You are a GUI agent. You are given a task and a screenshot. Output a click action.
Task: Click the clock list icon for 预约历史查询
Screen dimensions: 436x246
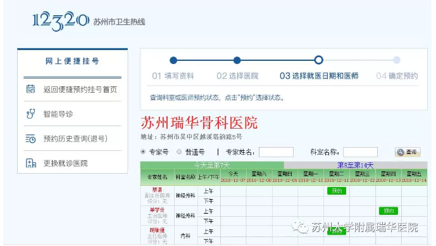pos(30,138)
